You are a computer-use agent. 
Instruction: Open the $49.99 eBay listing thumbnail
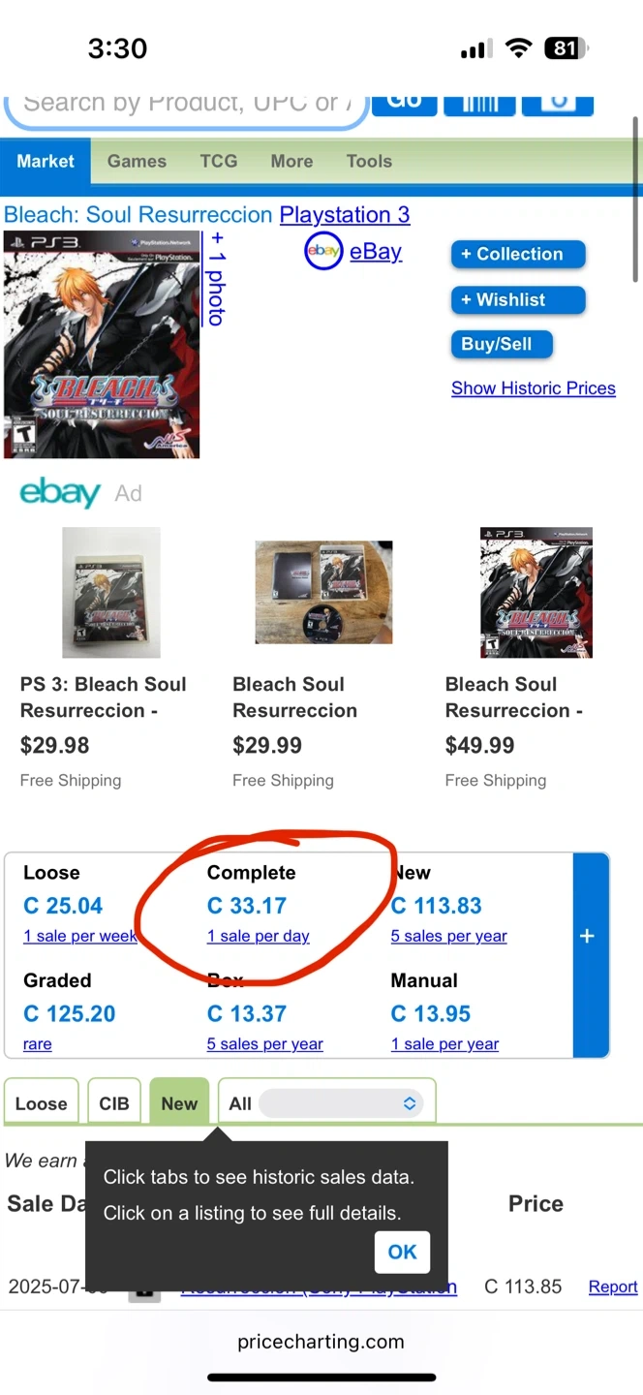(536, 593)
